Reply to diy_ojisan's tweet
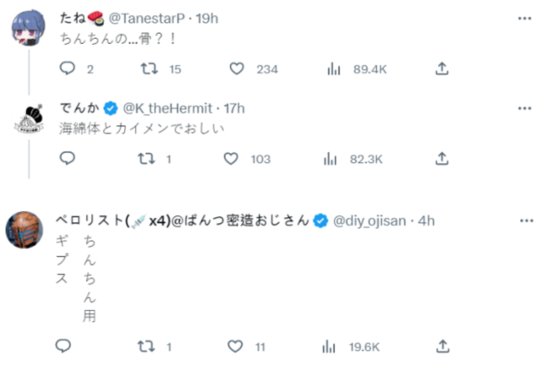Viewport: 541px width, 380px height. (63, 345)
